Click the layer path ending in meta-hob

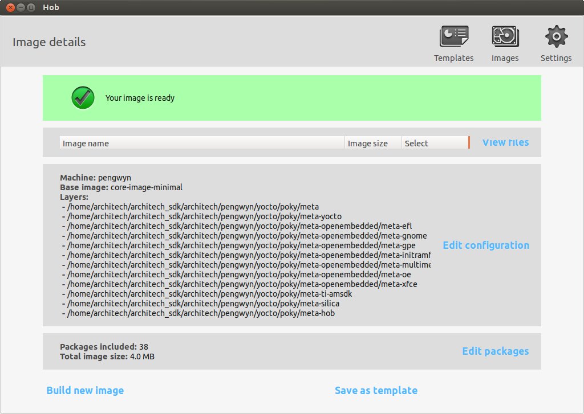tap(198, 313)
